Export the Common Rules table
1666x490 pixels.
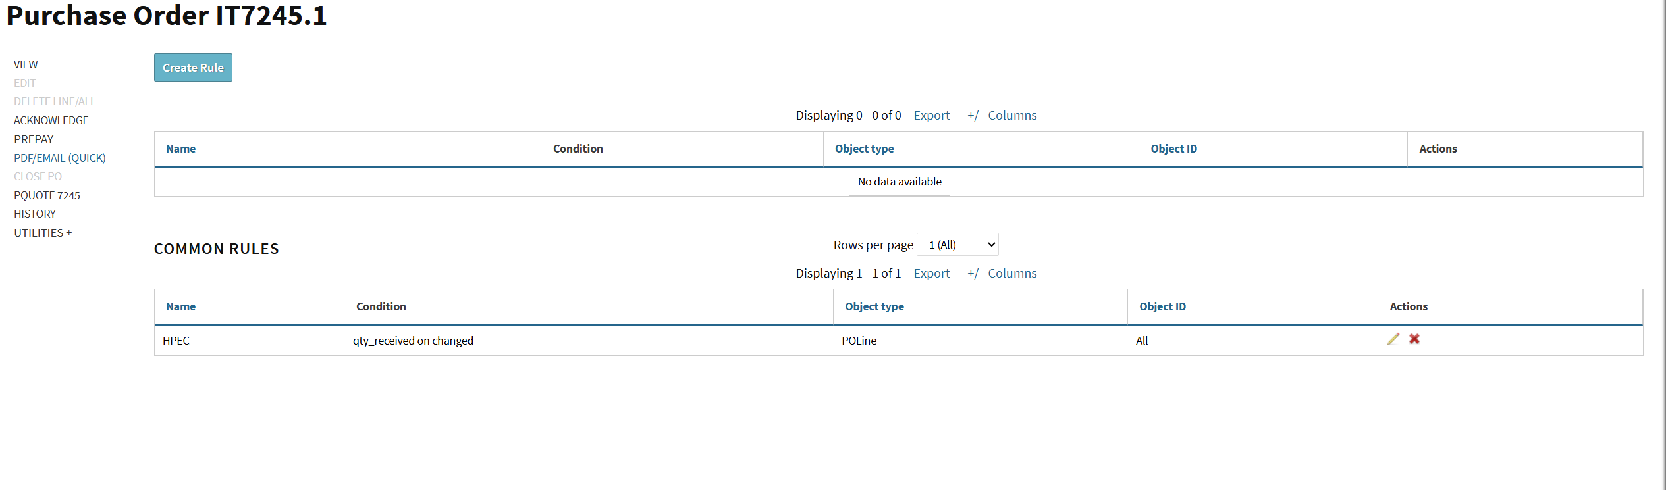point(931,274)
